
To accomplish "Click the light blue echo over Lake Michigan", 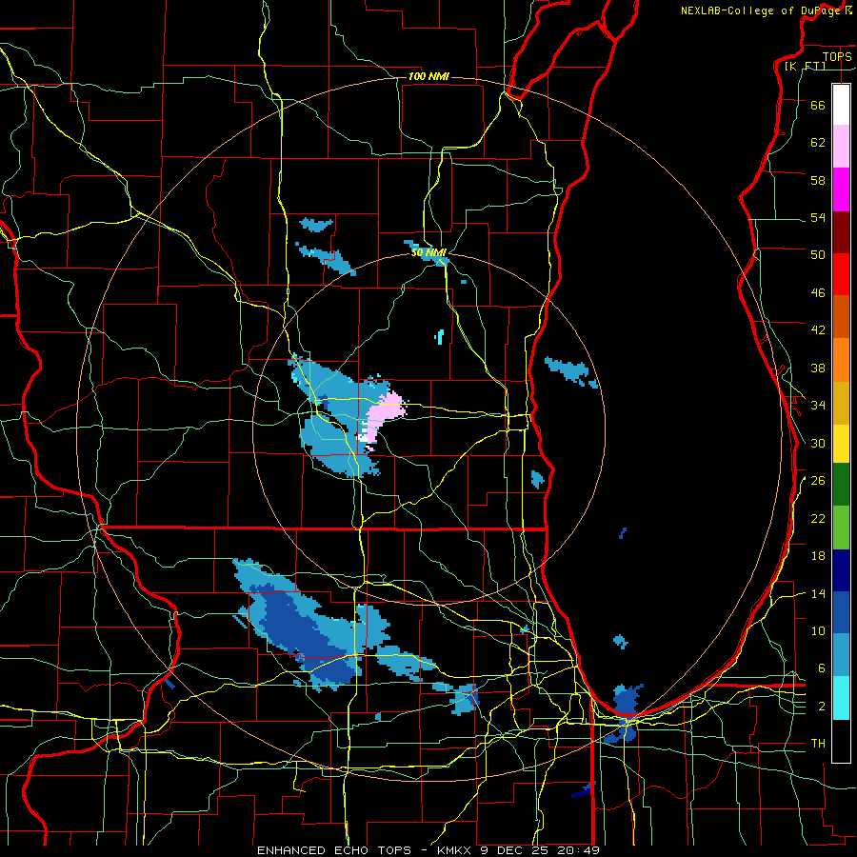I will [570, 371].
